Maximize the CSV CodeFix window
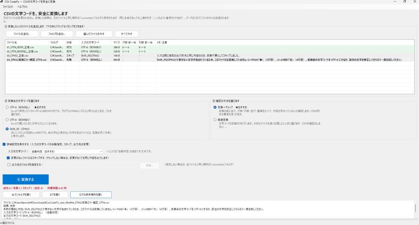The height and width of the screenshot is (225, 419). point(405,2)
